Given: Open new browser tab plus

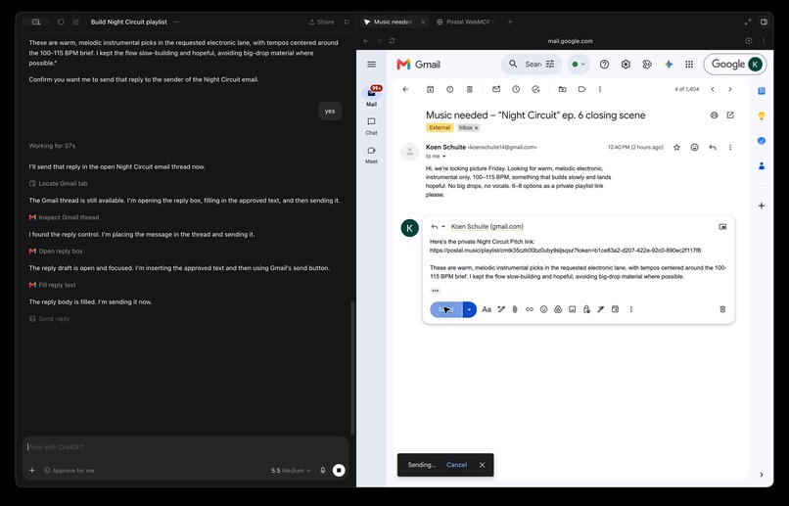Looking at the screenshot, I should pyautogui.click(x=510, y=23).
